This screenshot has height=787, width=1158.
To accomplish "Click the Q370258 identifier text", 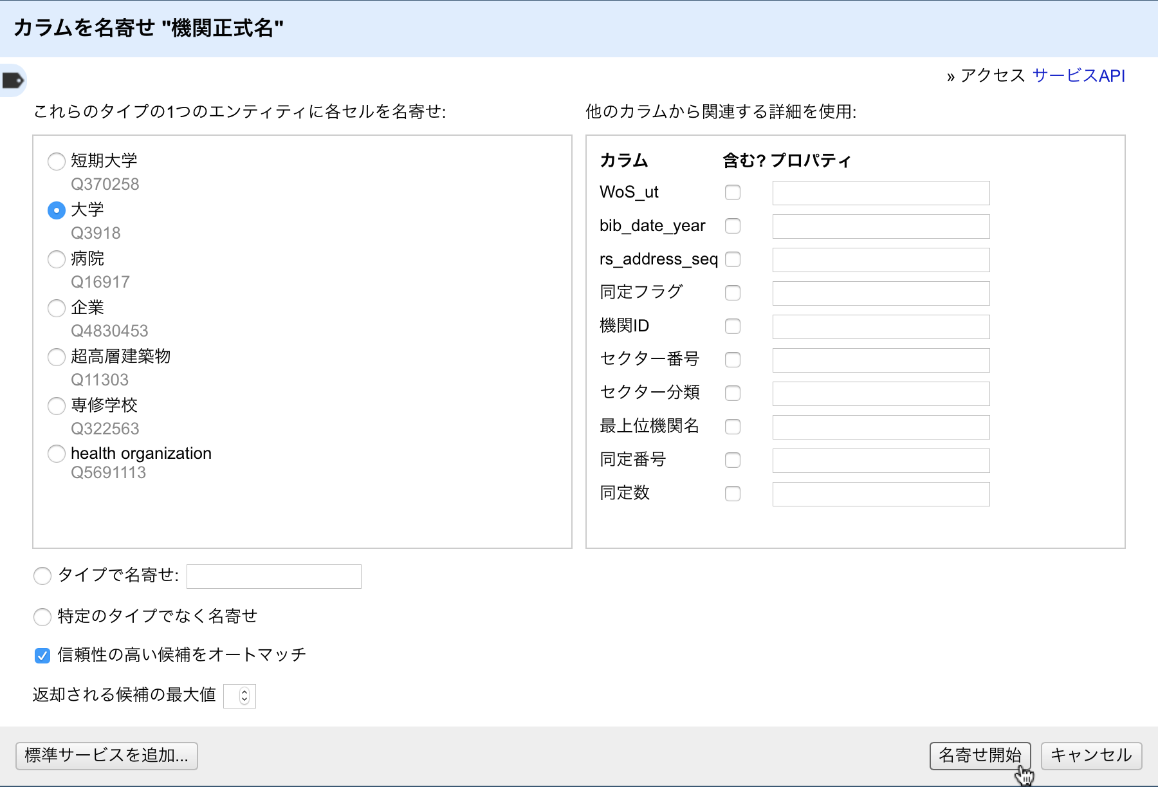I will pos(105,184).
